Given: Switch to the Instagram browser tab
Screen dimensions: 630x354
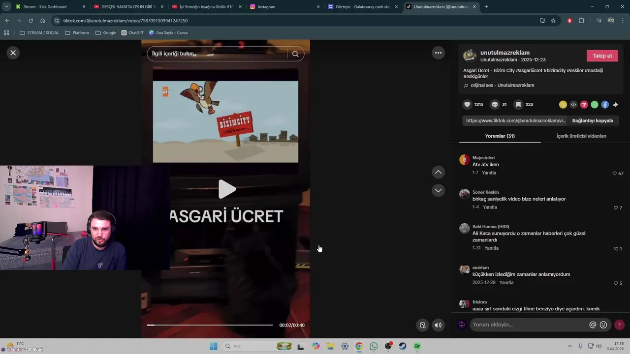Looking at the screenshot, I should [x=284, y=7].
